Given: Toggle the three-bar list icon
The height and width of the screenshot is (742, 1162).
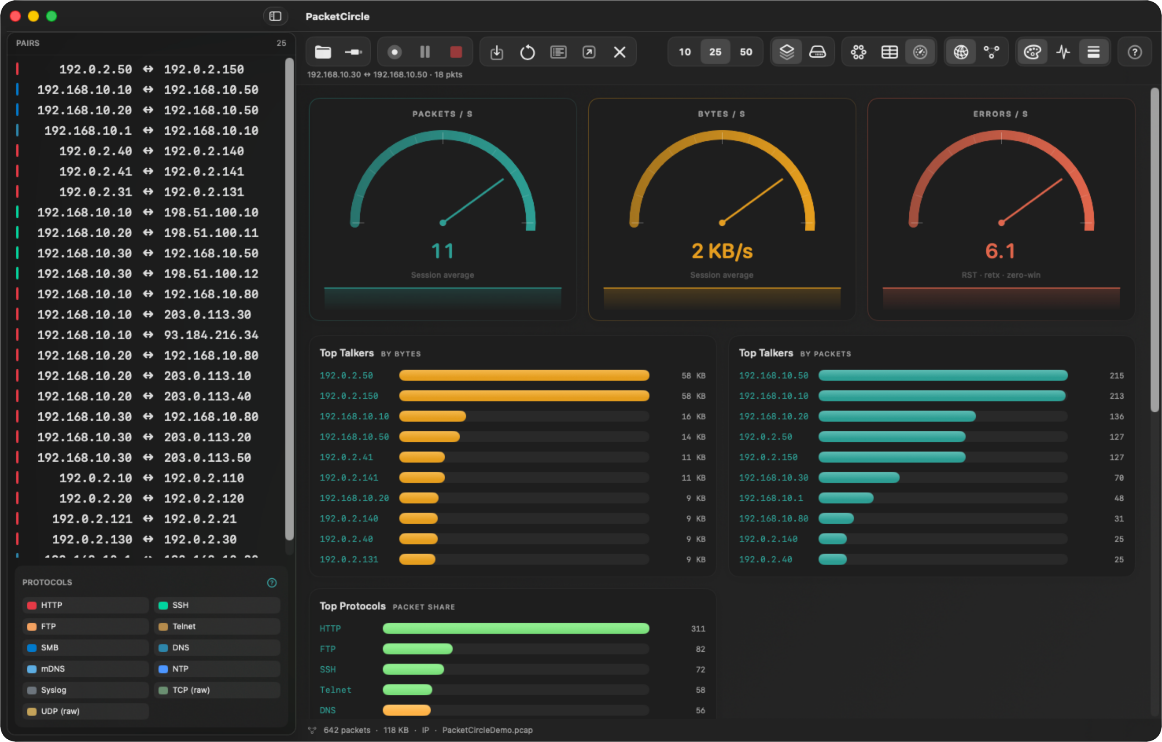Looking at the screenshot, I should (x=1093, y=52).
